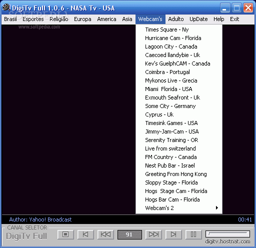Pick Jimmy-Jam-Cam - USA
The height and width of the screenshot is (248, 256).
pos(179,131)
